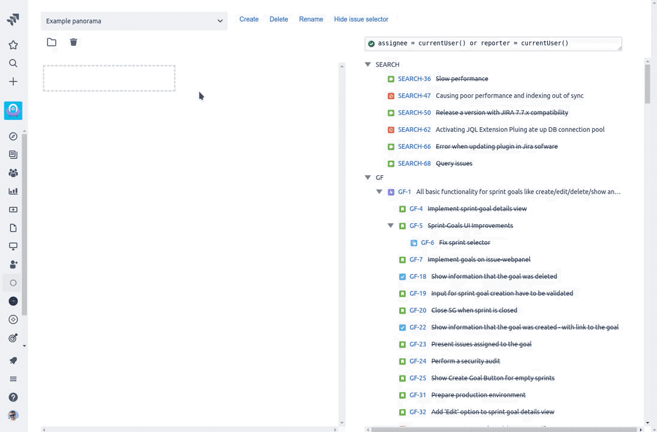This screenshot has width=657, height=432.
Task: Click the Create link
Action: [x=249, y=19]
